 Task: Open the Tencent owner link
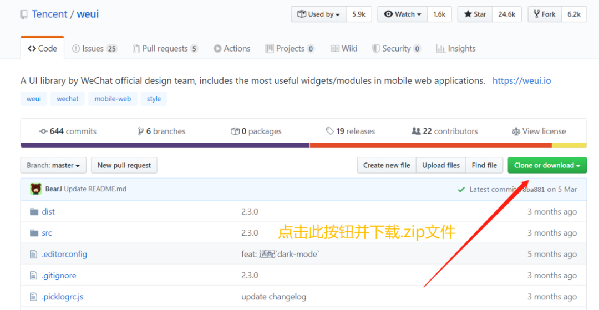tap(49, 14)
